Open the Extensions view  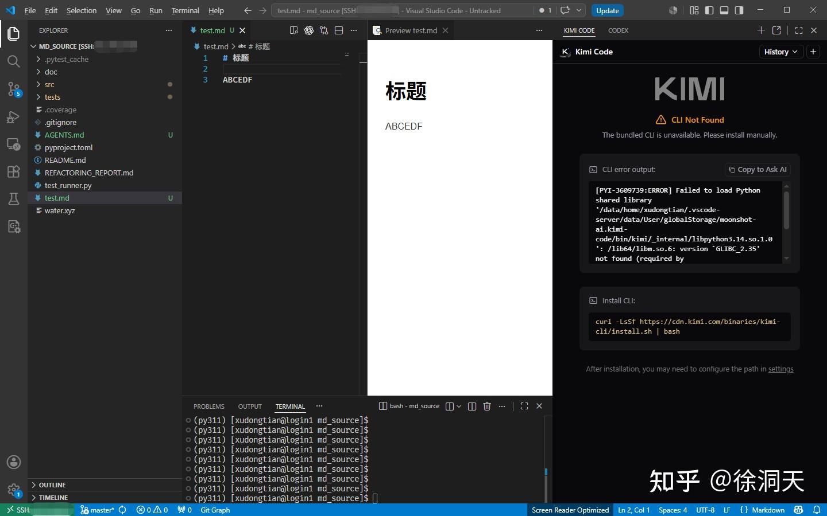pos(14,171)
